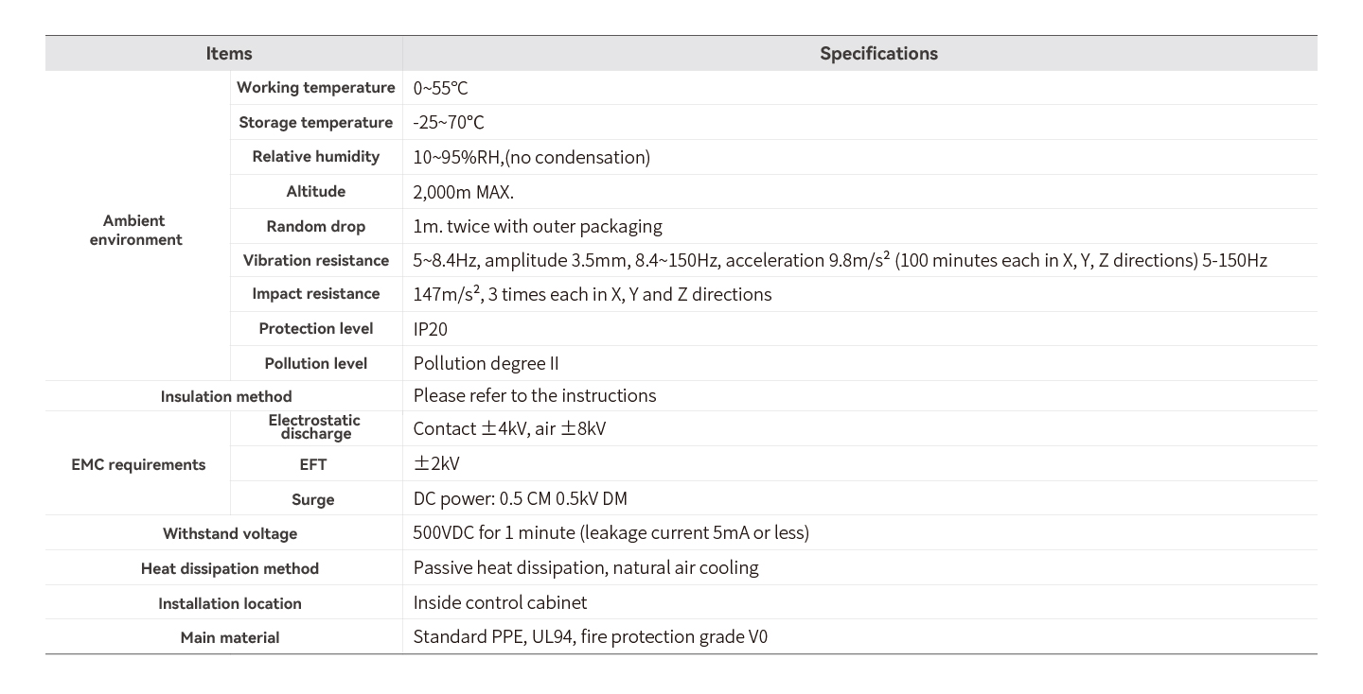Screen dimensions: 1363x694
Task: Select the Pollution degree II value
Action: pos(486,364)
